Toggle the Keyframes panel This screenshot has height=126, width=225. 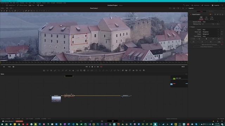pos(195,5)
